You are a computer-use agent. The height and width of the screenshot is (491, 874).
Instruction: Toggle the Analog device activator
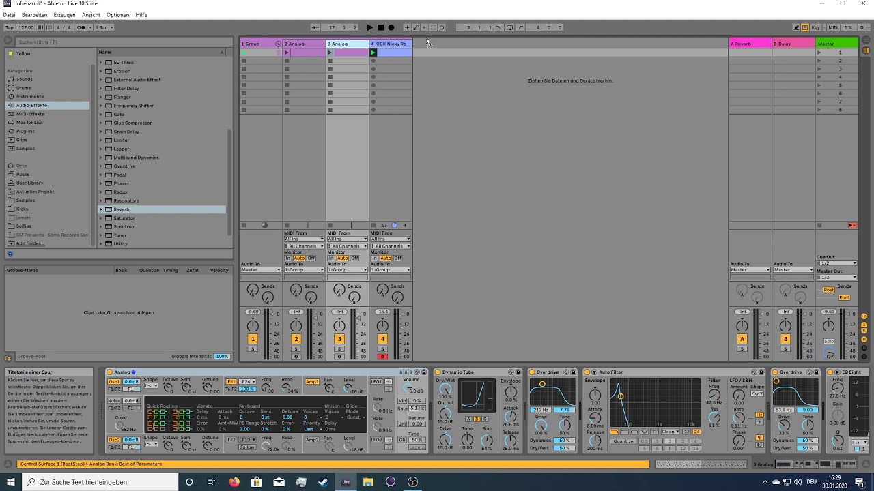109,372
